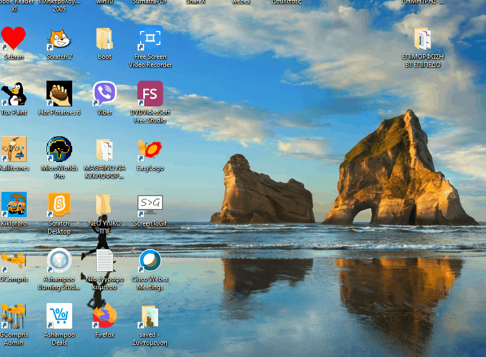Click the Ashampoo Burning Studio icon
This screenshot has height=357, width=486.
tap(59, 261)
